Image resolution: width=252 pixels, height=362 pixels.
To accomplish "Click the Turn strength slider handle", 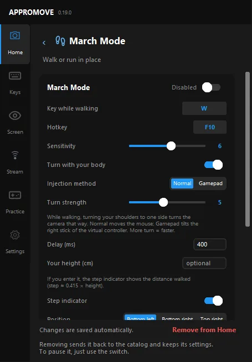I will (x=163, y=202).
